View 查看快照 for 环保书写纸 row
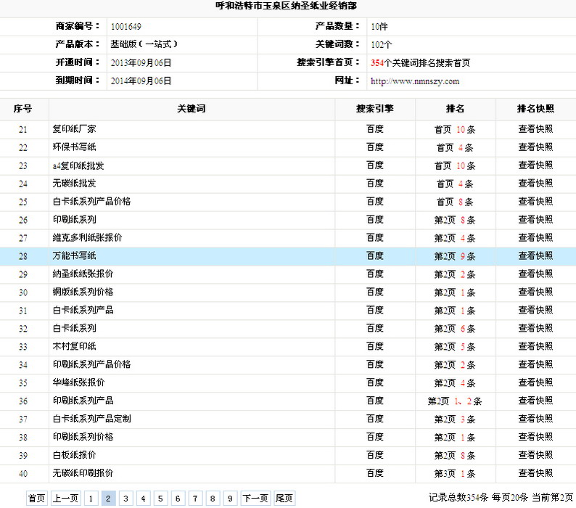Image resolution: width=576 pixels, height=508 pixels. pyautogui.click(x=535, y=147)
